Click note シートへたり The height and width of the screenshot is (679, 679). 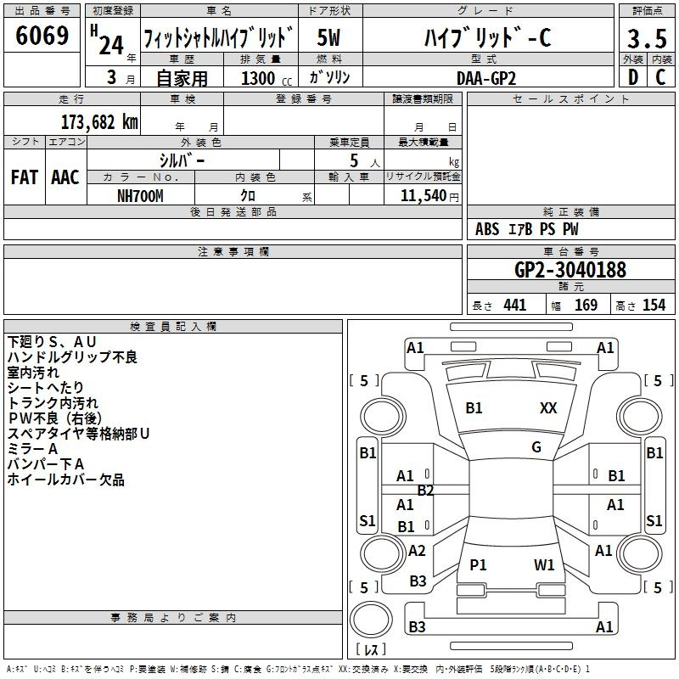(x=46, y=388)
